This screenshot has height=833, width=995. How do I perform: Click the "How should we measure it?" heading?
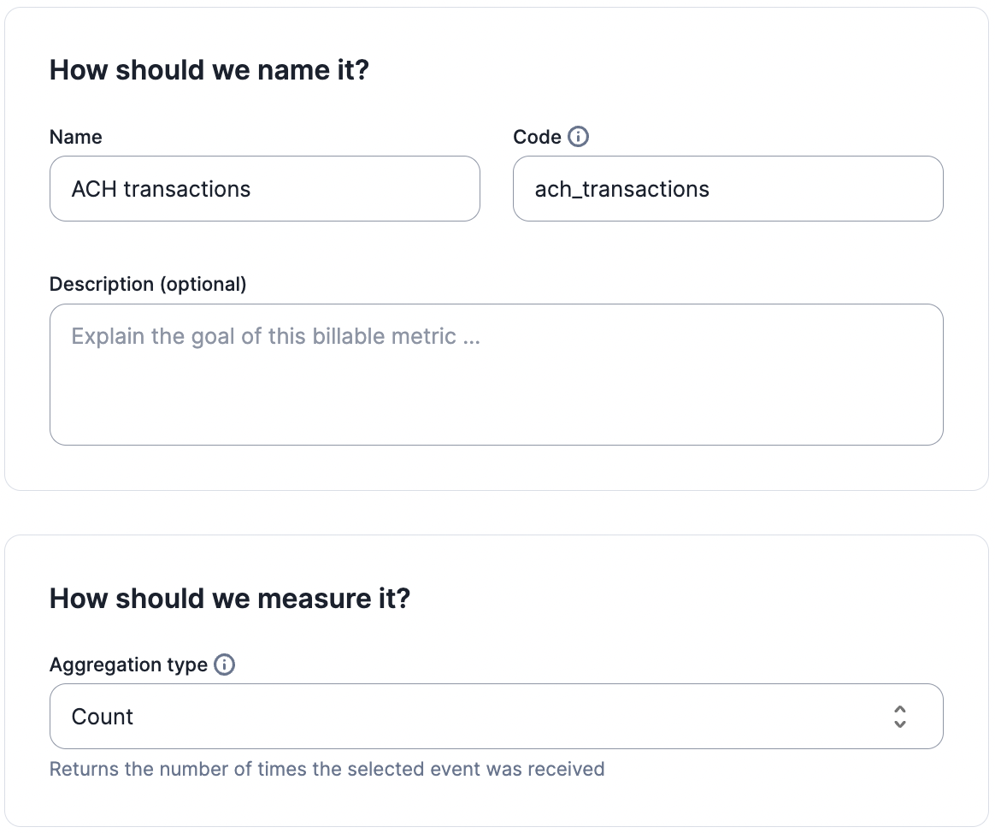click(x=230, y=598)
